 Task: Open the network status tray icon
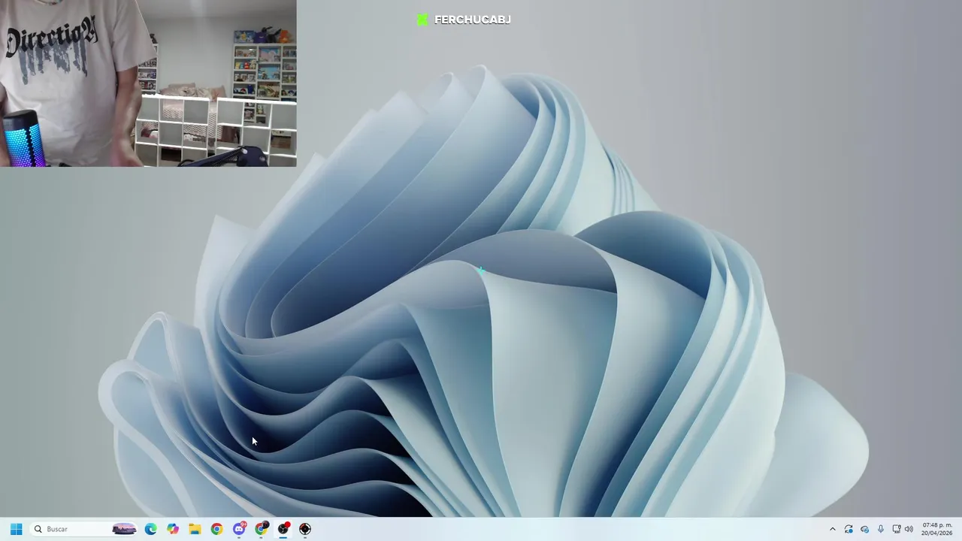point(896,529)
